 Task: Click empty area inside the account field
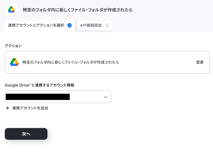(x=86, y=97)
